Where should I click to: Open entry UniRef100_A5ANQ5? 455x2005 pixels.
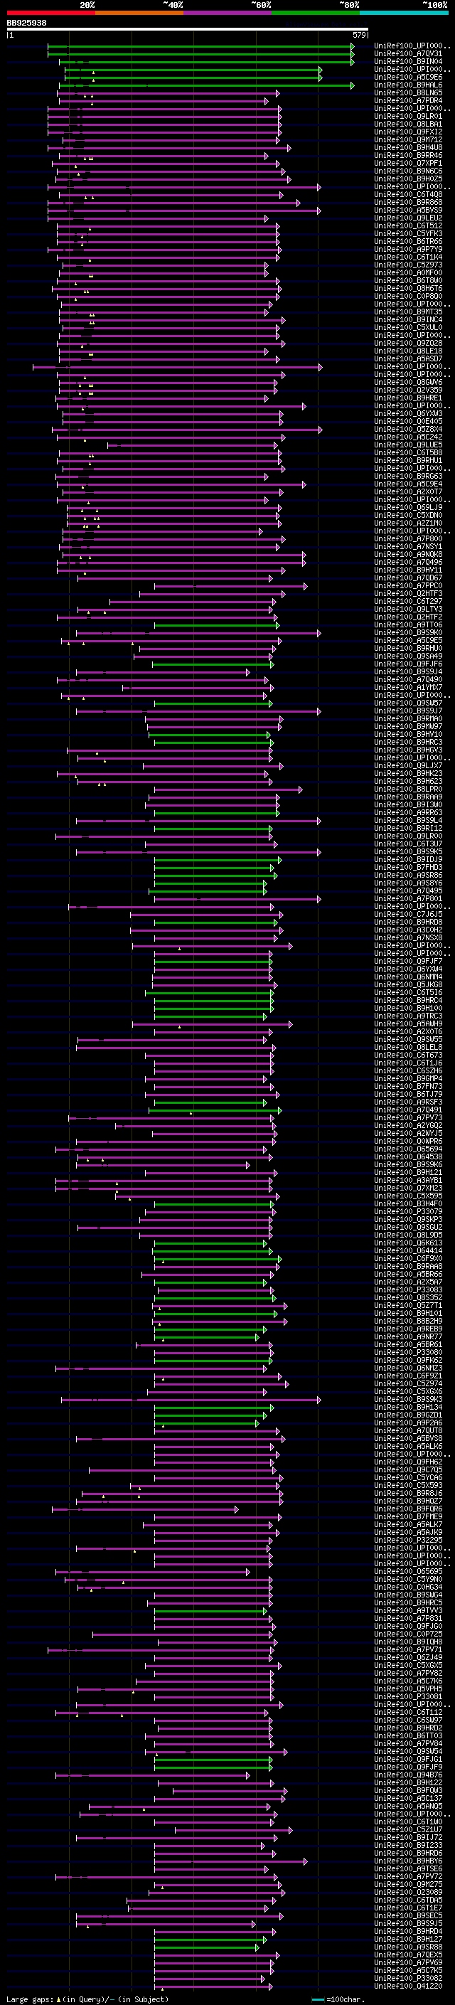[x=408, y=1807]
